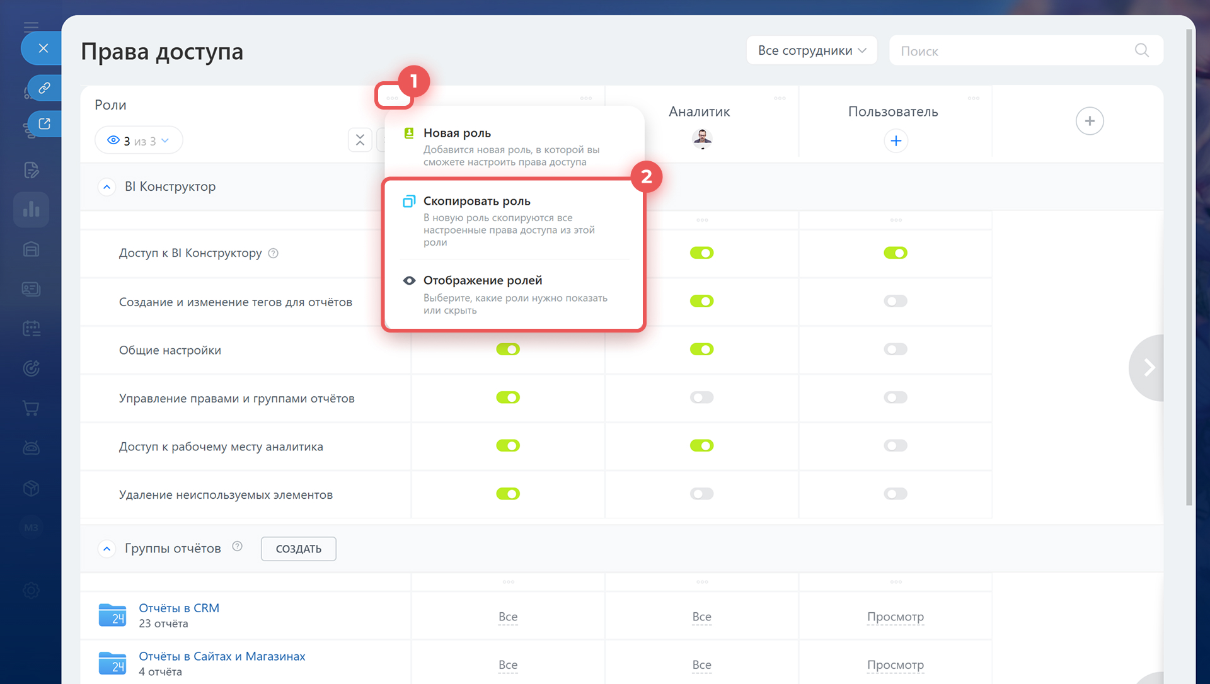Click the shopping cart sidebar icon

click(x=31, y=408)
